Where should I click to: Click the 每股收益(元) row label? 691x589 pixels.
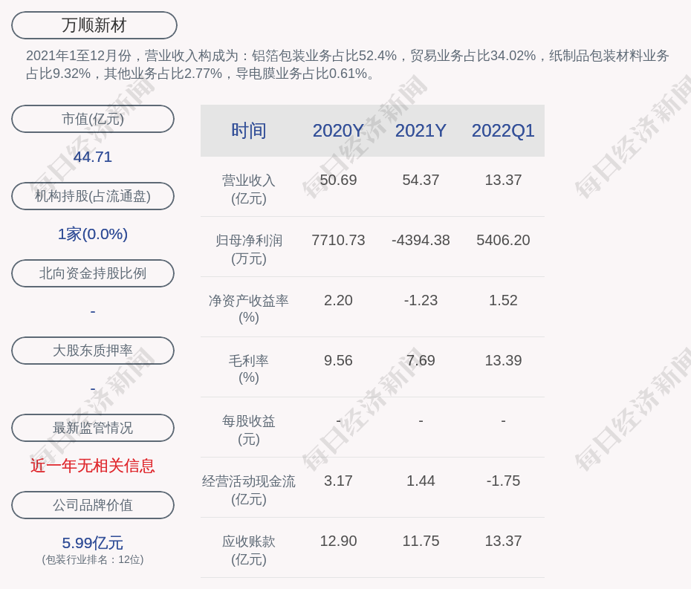click(x=249, y=430)
